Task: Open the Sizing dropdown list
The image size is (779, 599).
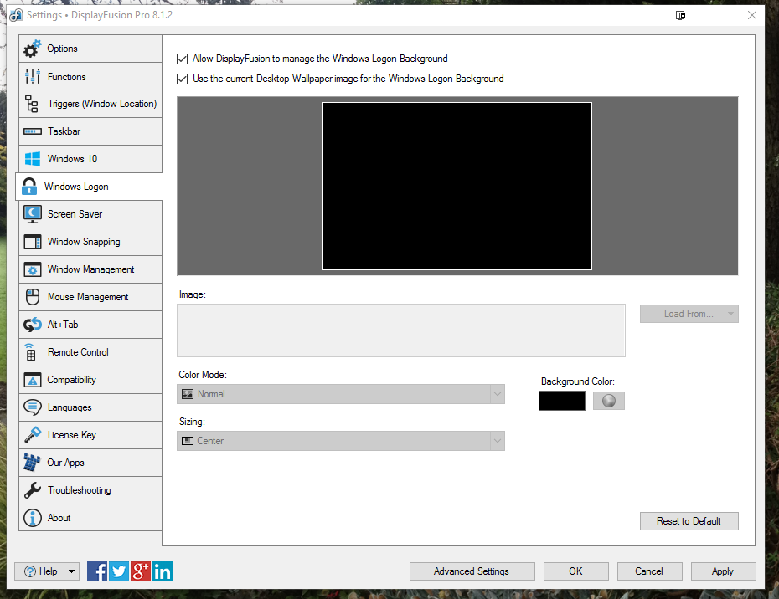Action: click(341, 441)
